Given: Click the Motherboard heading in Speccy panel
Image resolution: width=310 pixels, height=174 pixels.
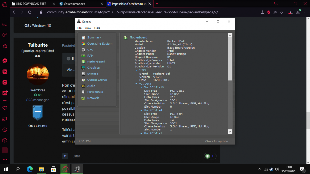Looking at the screenshot, I should 138,37.
